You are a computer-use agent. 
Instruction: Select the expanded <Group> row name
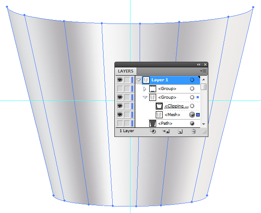point(167,97)
